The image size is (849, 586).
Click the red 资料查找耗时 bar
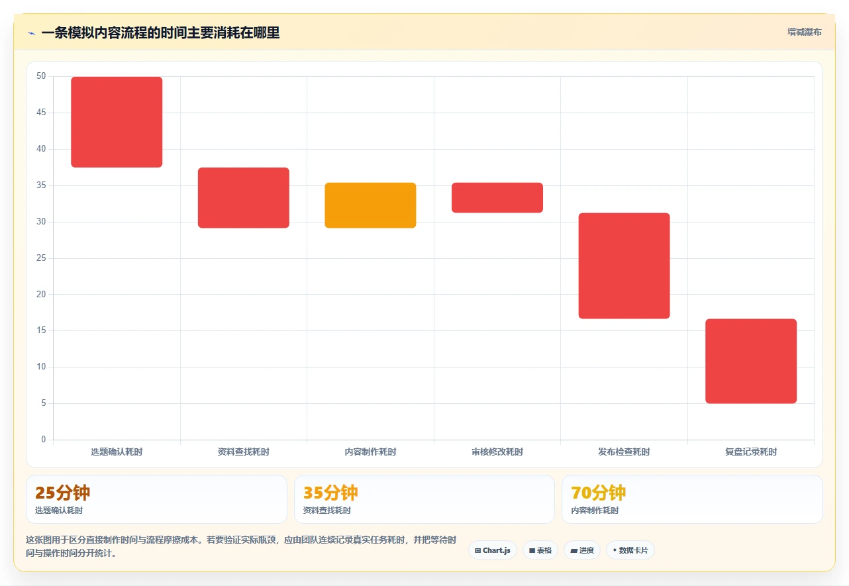click(244, 198)
